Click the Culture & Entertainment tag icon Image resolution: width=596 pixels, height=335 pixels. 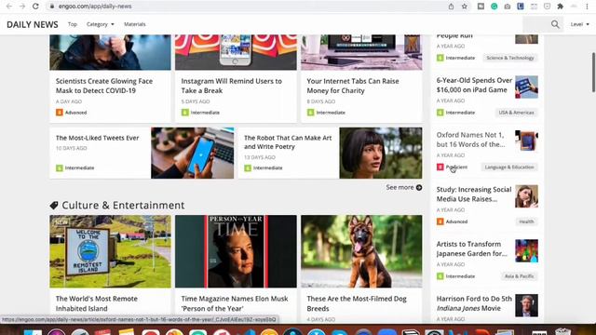(x=54, y=206)
